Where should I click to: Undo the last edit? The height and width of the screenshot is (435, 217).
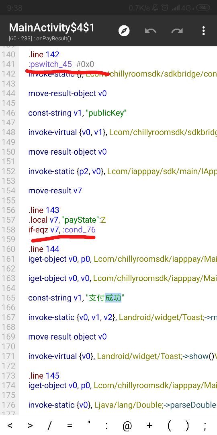tap(151, 31)
